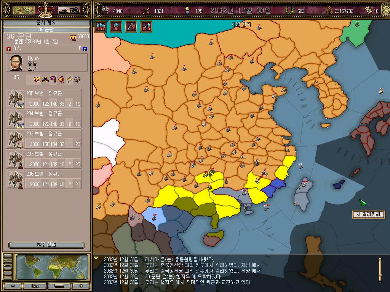
Task: Click the log line about victory at 자낭
Action: pyautogui.click(x=182, y=265)
